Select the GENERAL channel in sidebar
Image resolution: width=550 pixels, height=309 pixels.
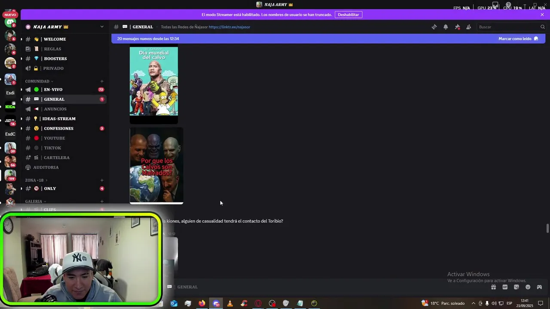pyautogui.click(x=64, y=99)
